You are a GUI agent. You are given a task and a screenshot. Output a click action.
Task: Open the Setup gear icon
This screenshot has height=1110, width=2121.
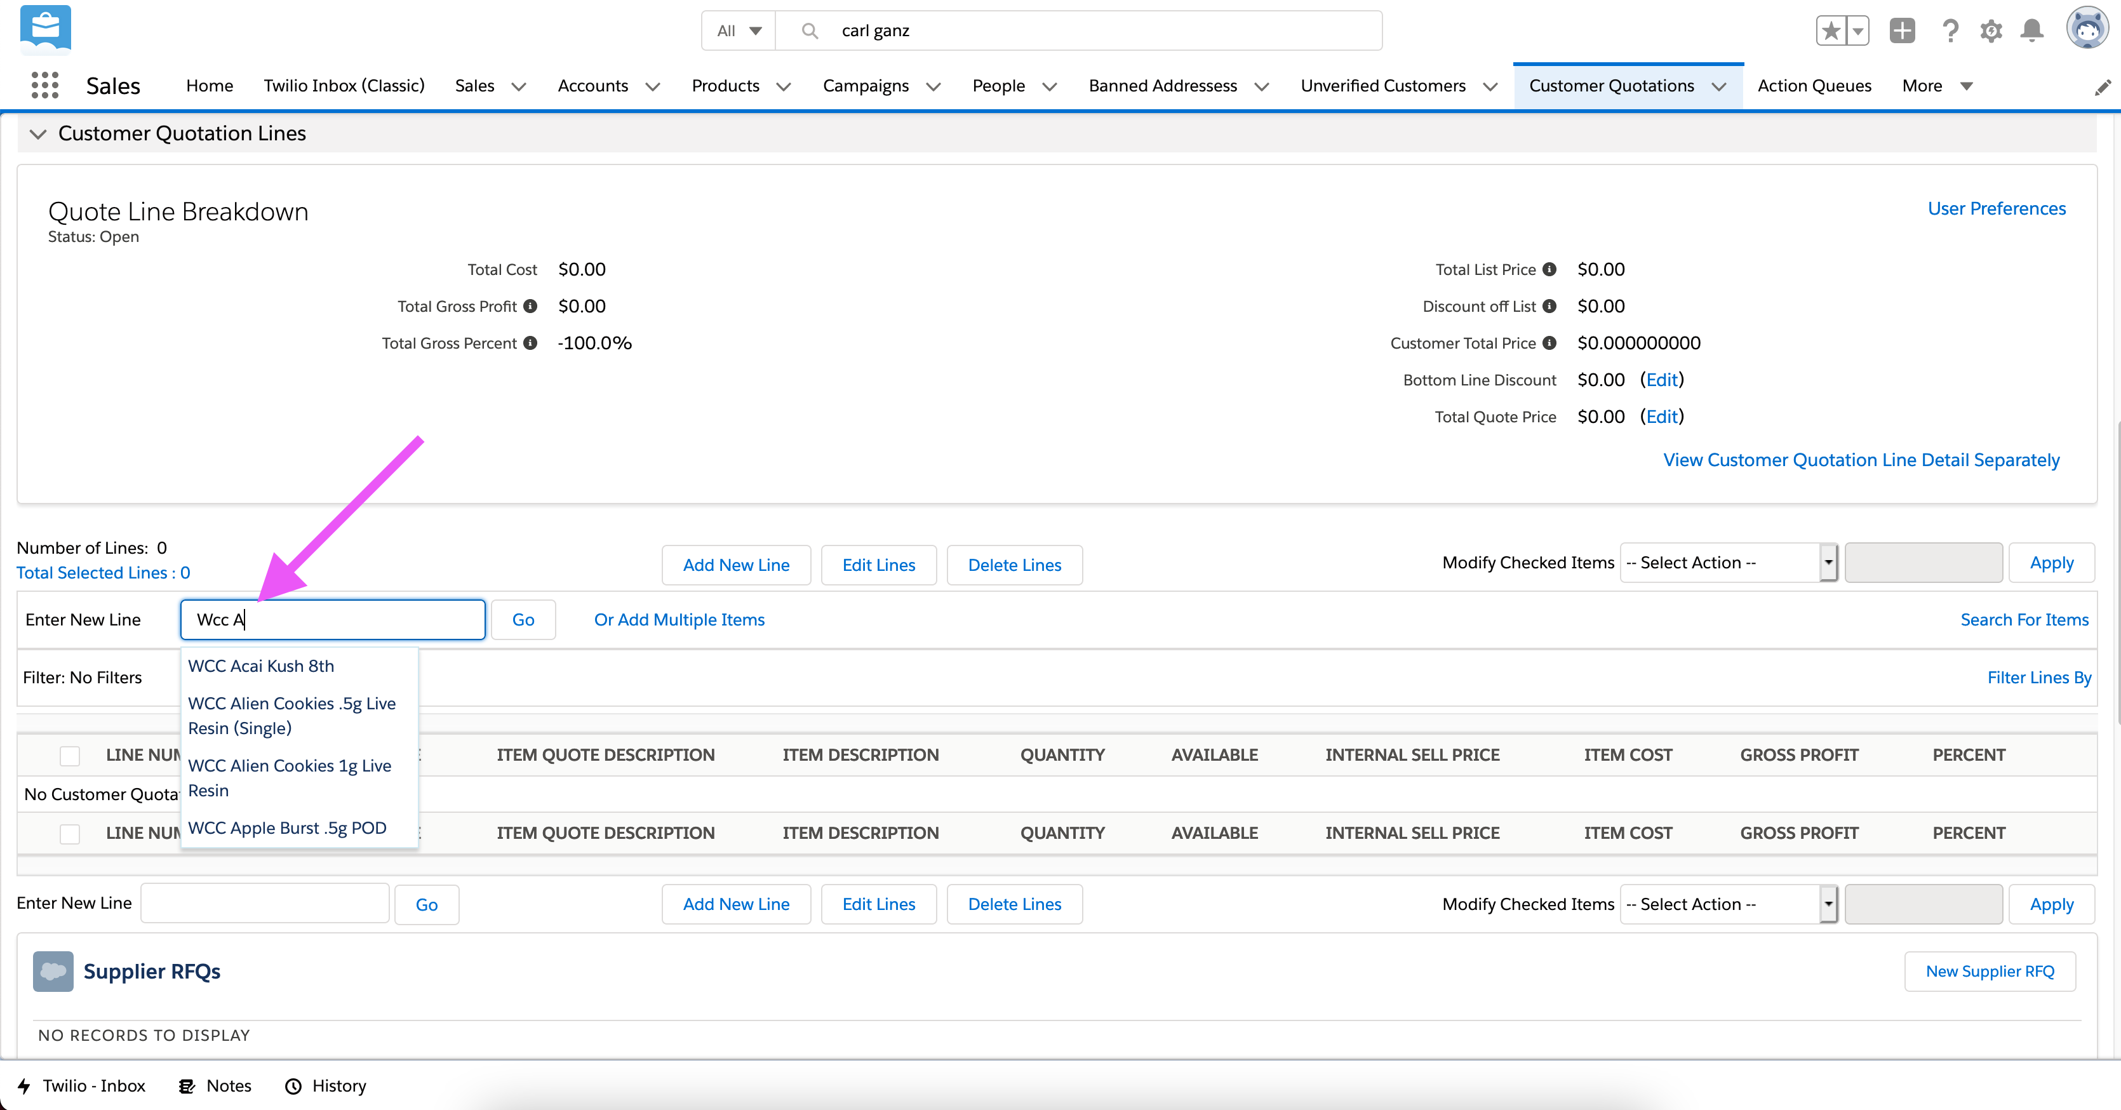tap(1991, 31)
